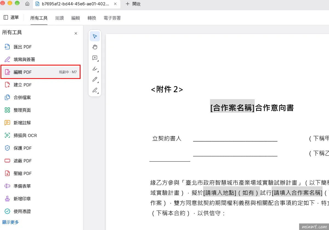Click the 填寫與簽署 text label

[x=24, y=59]
